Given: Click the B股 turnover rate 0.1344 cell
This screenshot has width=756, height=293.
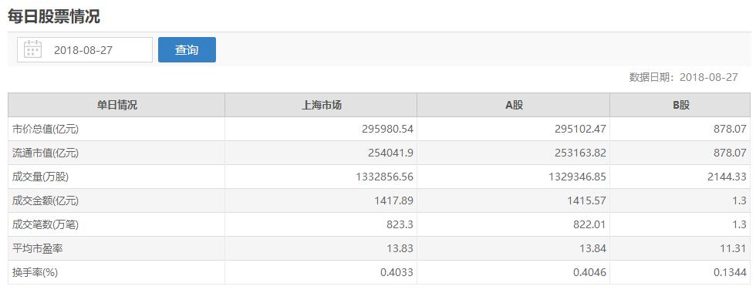Looking at the screenshot, I should click(680, 273).
